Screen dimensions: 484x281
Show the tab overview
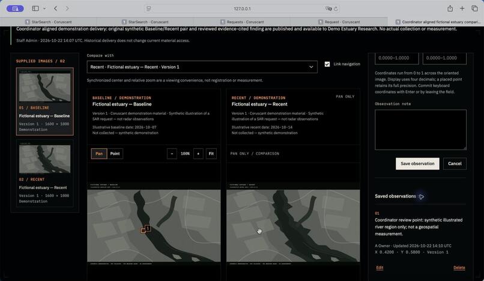[474, 8]
